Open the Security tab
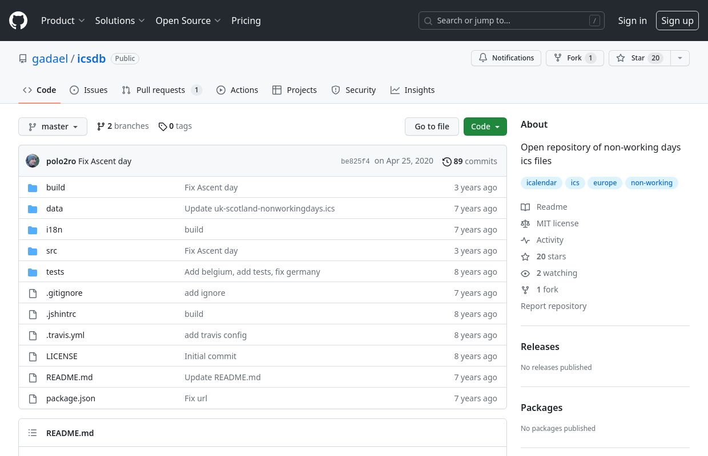This screenshot has width=708, height=456. [x=353, y=90]
